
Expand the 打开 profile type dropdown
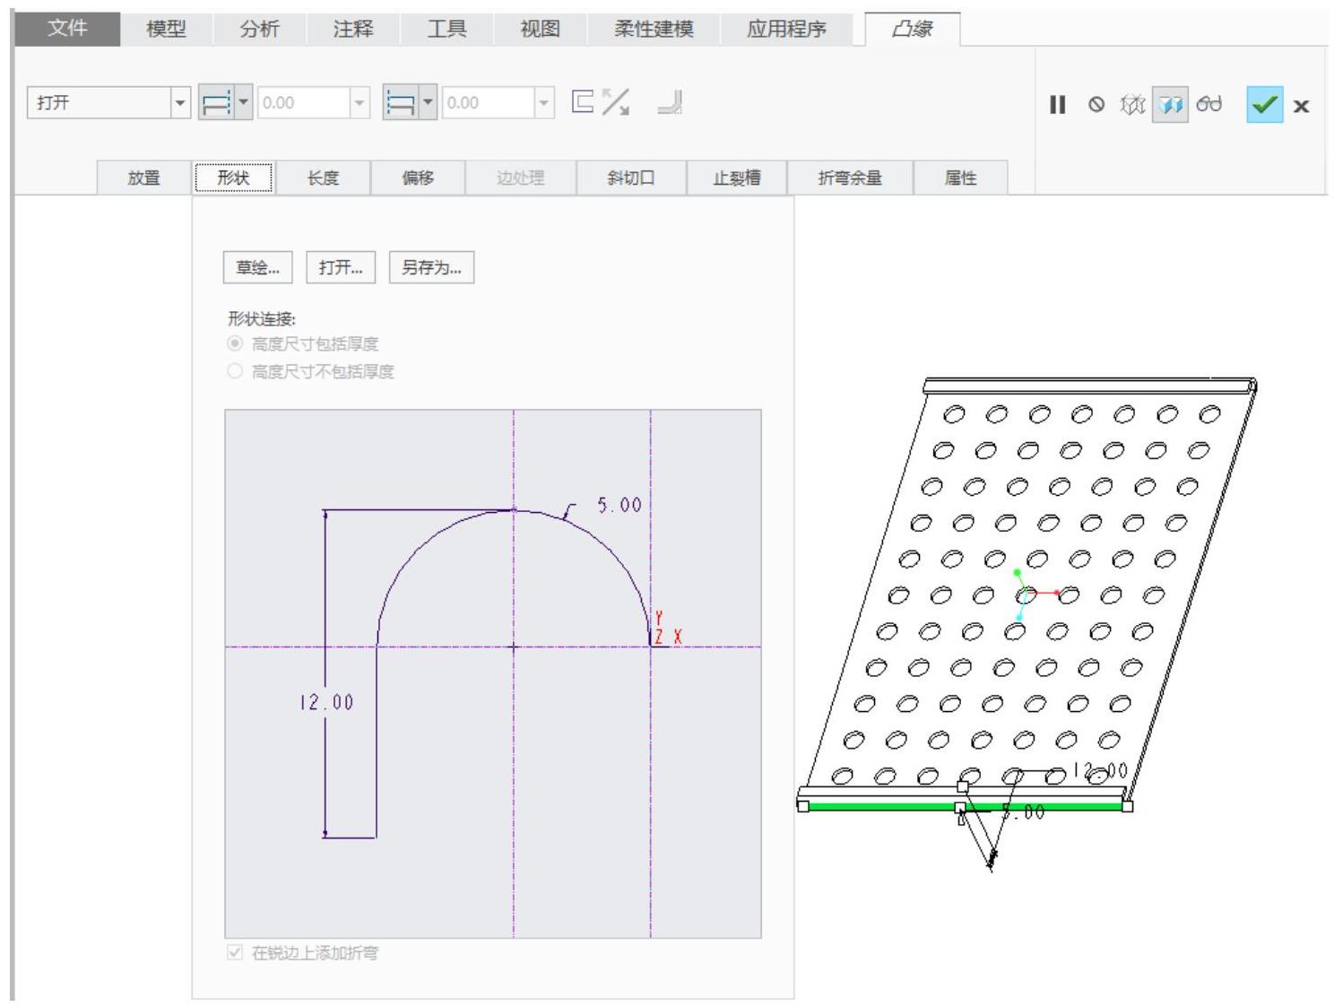point(181,103)
